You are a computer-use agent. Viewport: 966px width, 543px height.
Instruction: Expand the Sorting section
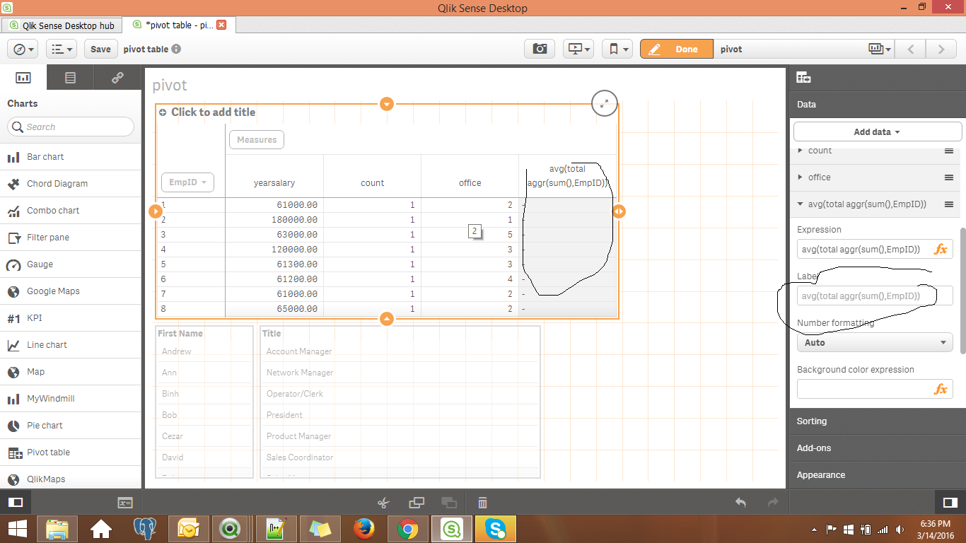(x=878, y=421)
